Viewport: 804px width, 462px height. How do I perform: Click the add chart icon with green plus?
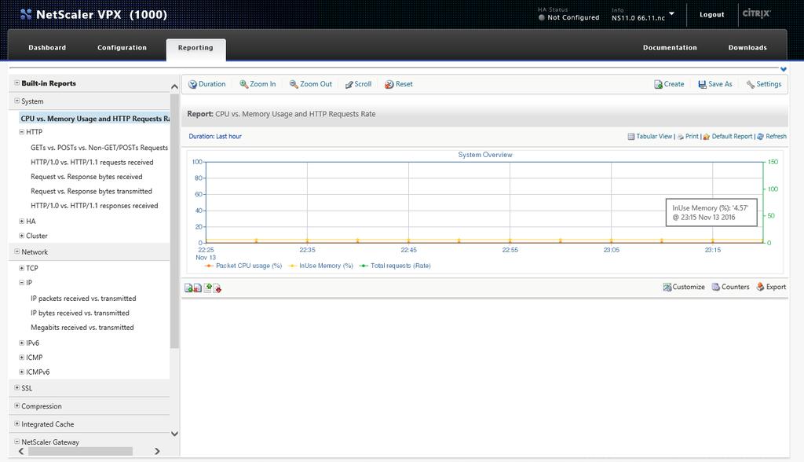click(188, 288)
